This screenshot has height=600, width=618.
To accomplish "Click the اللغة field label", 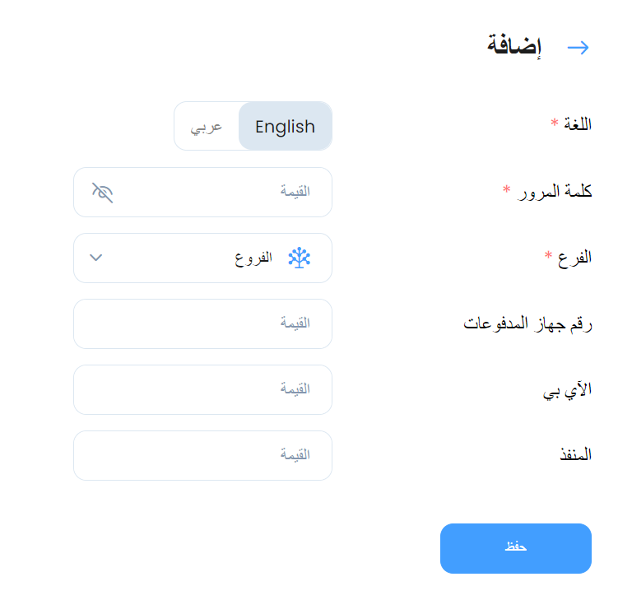I will (578, 124).
